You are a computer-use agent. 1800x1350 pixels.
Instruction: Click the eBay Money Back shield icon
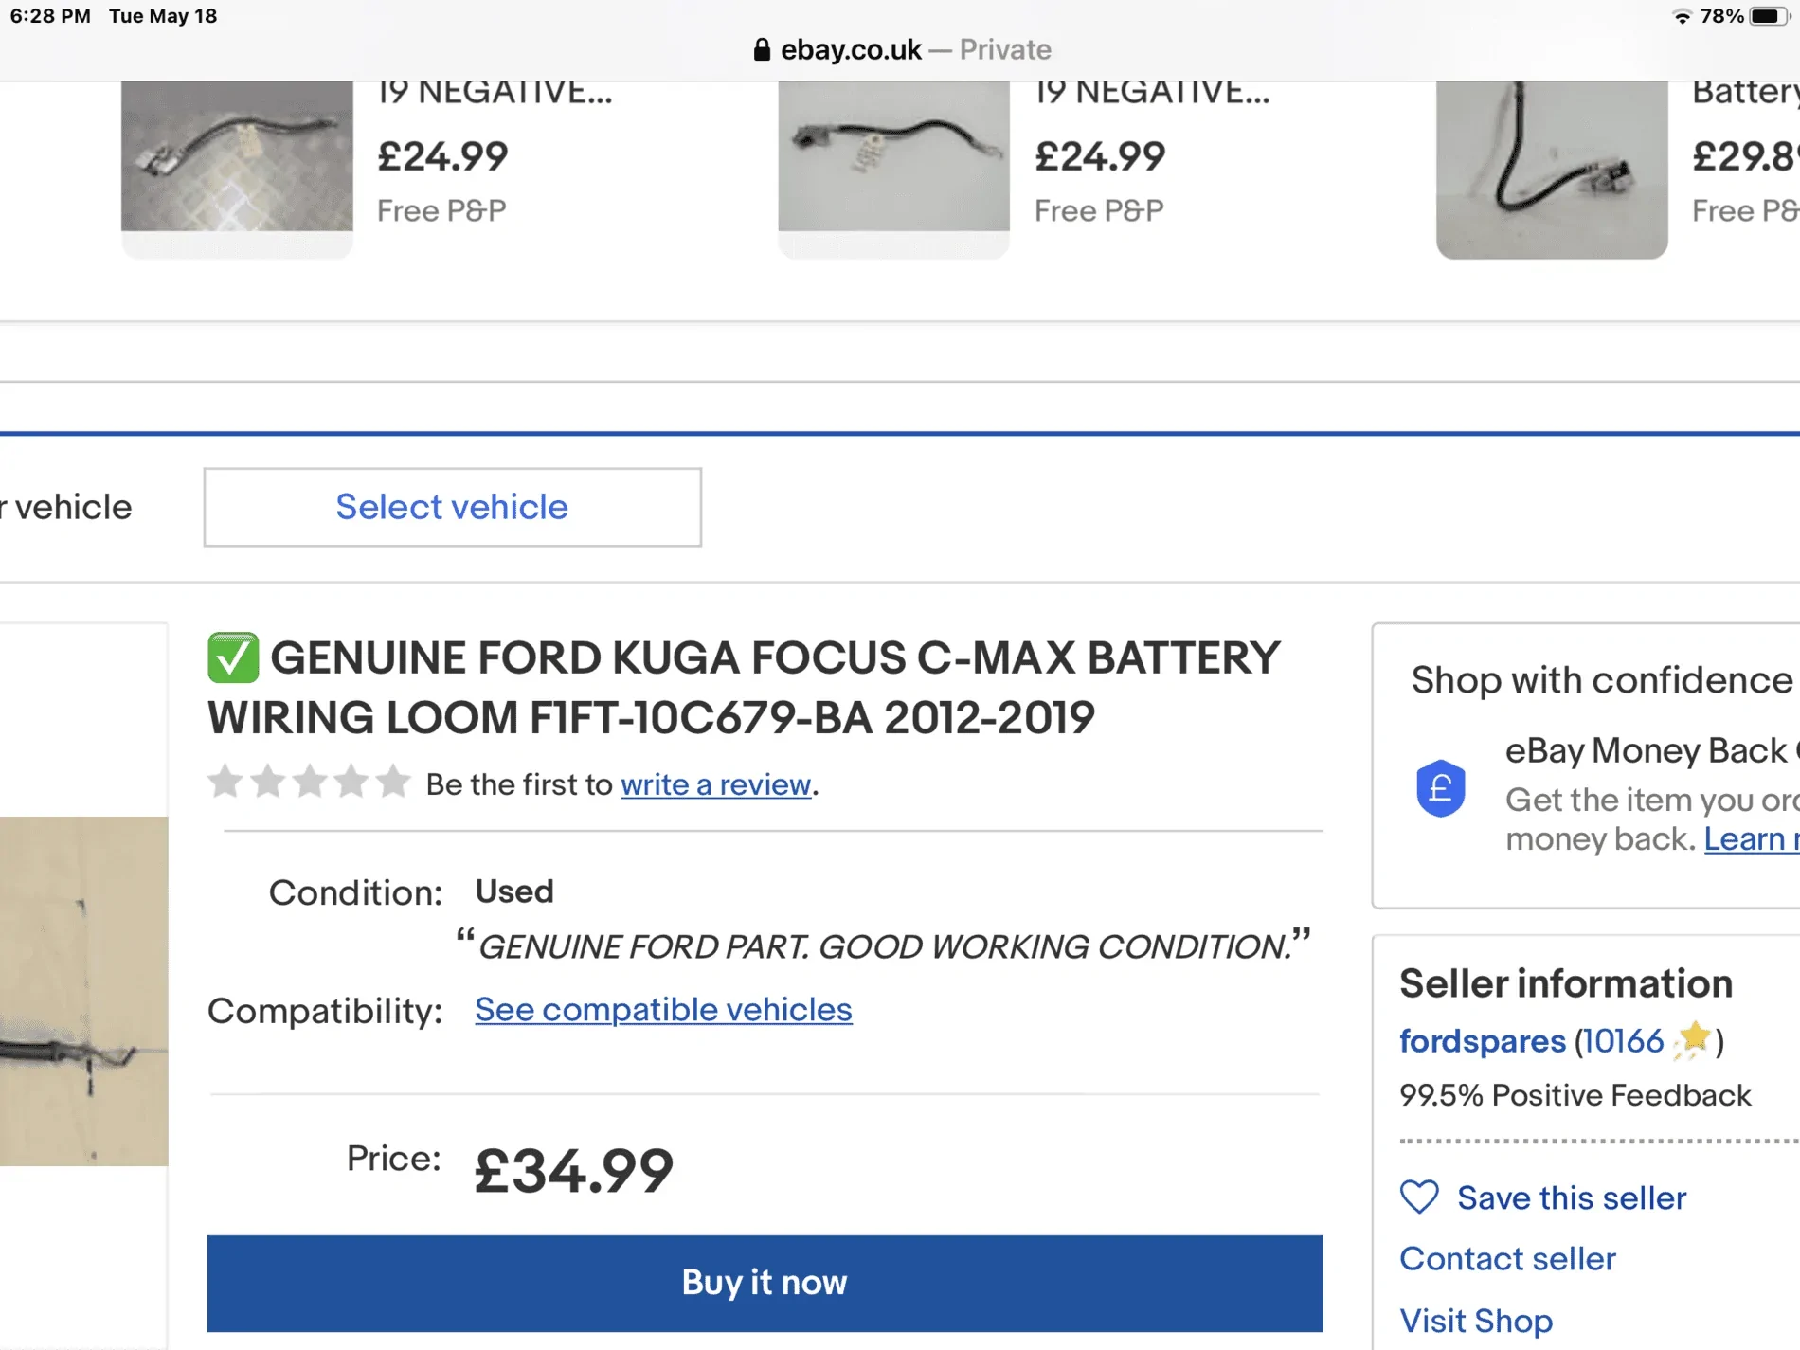point(1440,788)
